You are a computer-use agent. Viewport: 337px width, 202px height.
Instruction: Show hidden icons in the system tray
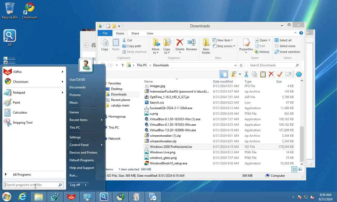[293, 197]
